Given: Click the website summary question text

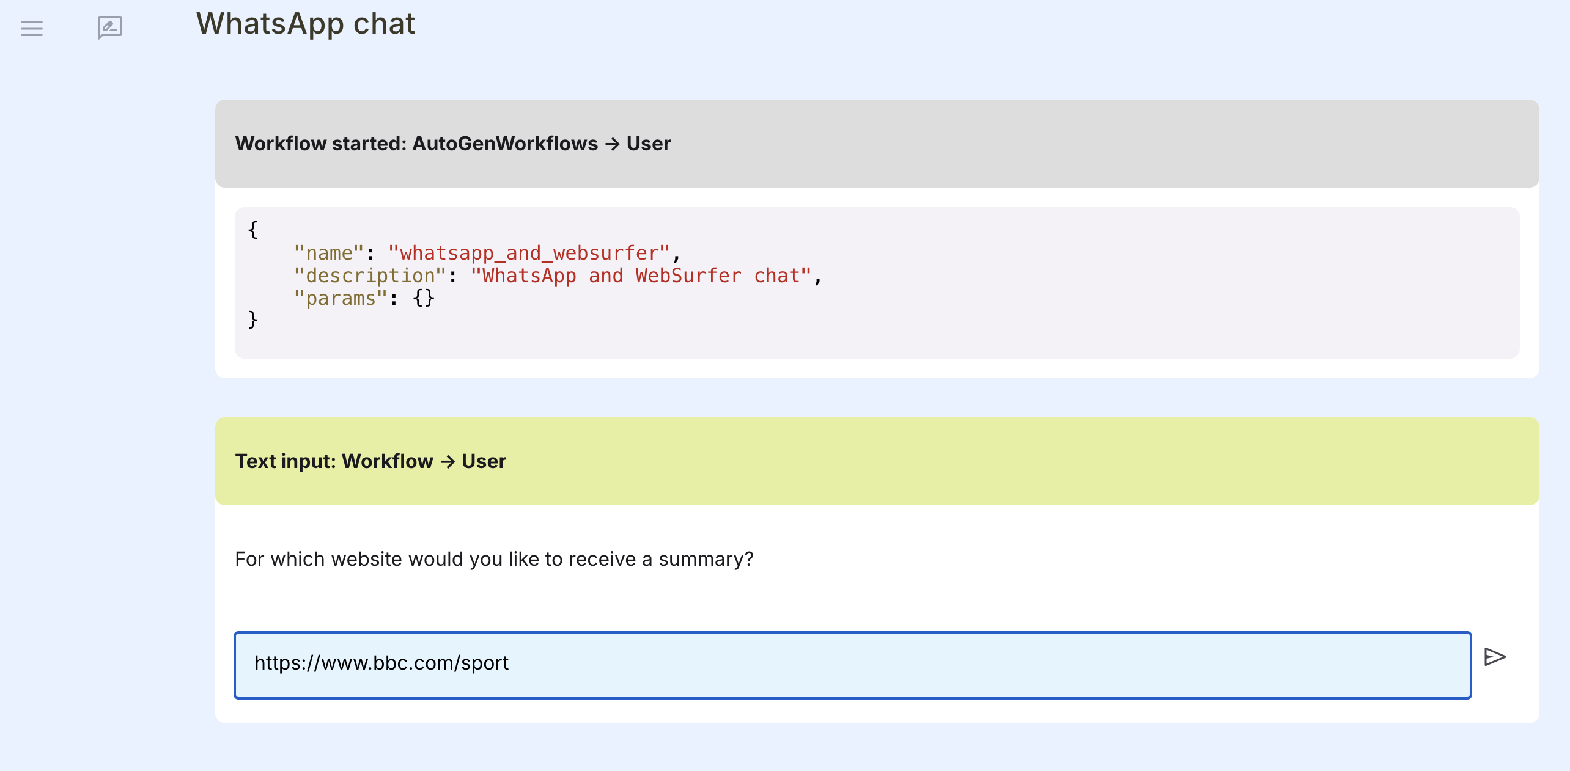Looking at the screenshot, I should click(494, 559).
